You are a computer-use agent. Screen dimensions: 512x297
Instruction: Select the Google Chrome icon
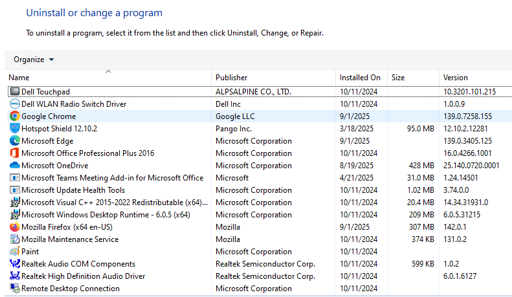tap(15, 116)
